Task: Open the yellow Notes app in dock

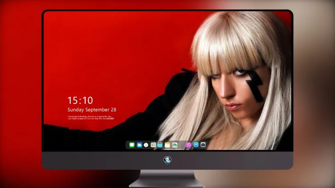Action: [x=167, y=145]
